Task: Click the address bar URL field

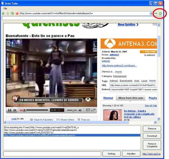Action: 84,14
